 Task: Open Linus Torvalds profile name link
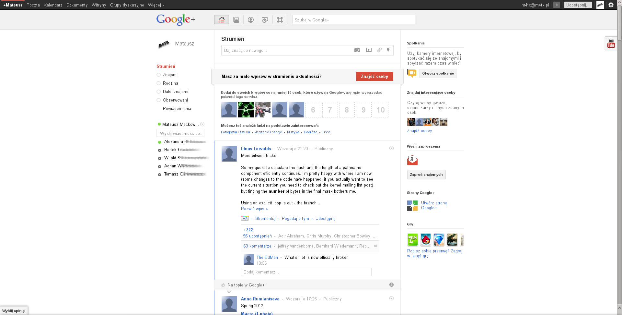coord(256,149)
